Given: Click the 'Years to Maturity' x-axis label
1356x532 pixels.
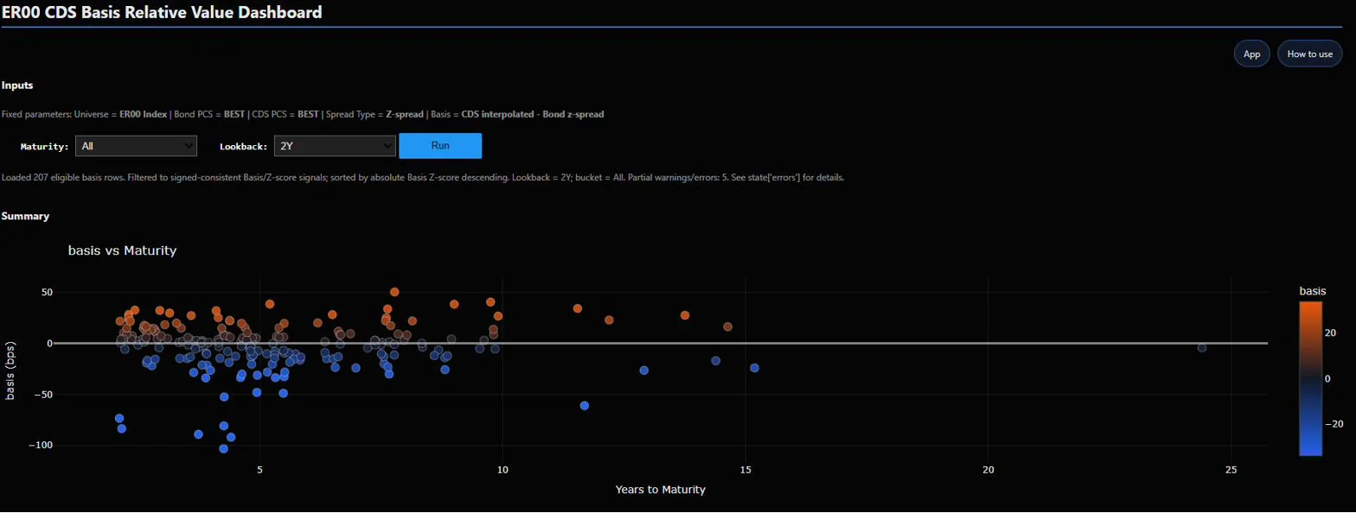Looking at the screenshot, I should [x=660, y=490].
